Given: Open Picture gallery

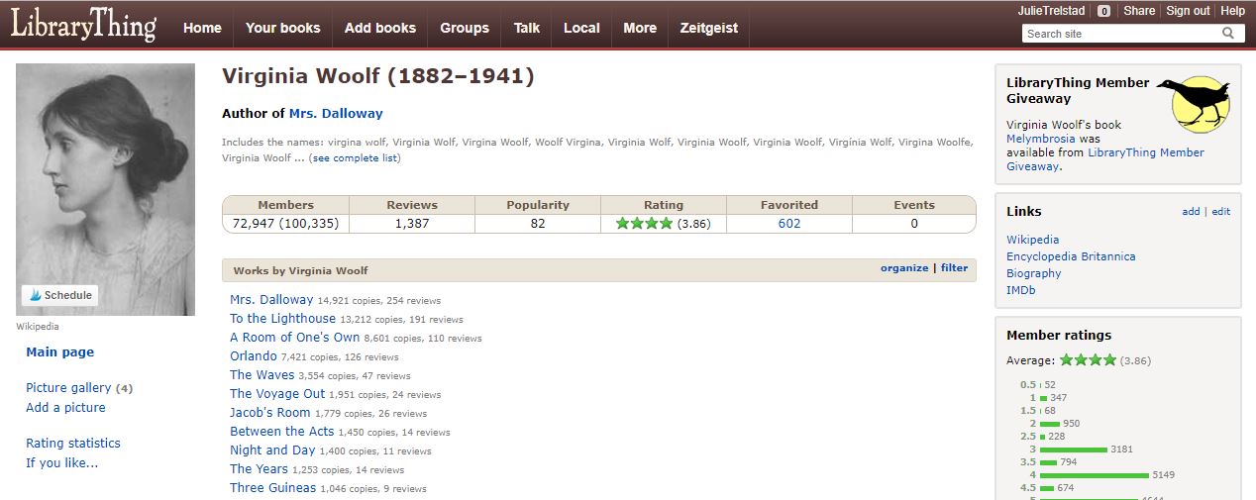Looking at the screenshot, I should tap(68, 388).
